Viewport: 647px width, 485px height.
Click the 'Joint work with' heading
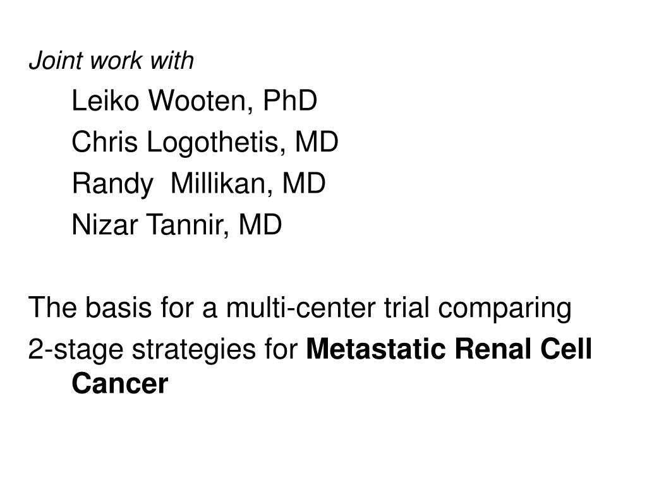[x=111, y=61]
